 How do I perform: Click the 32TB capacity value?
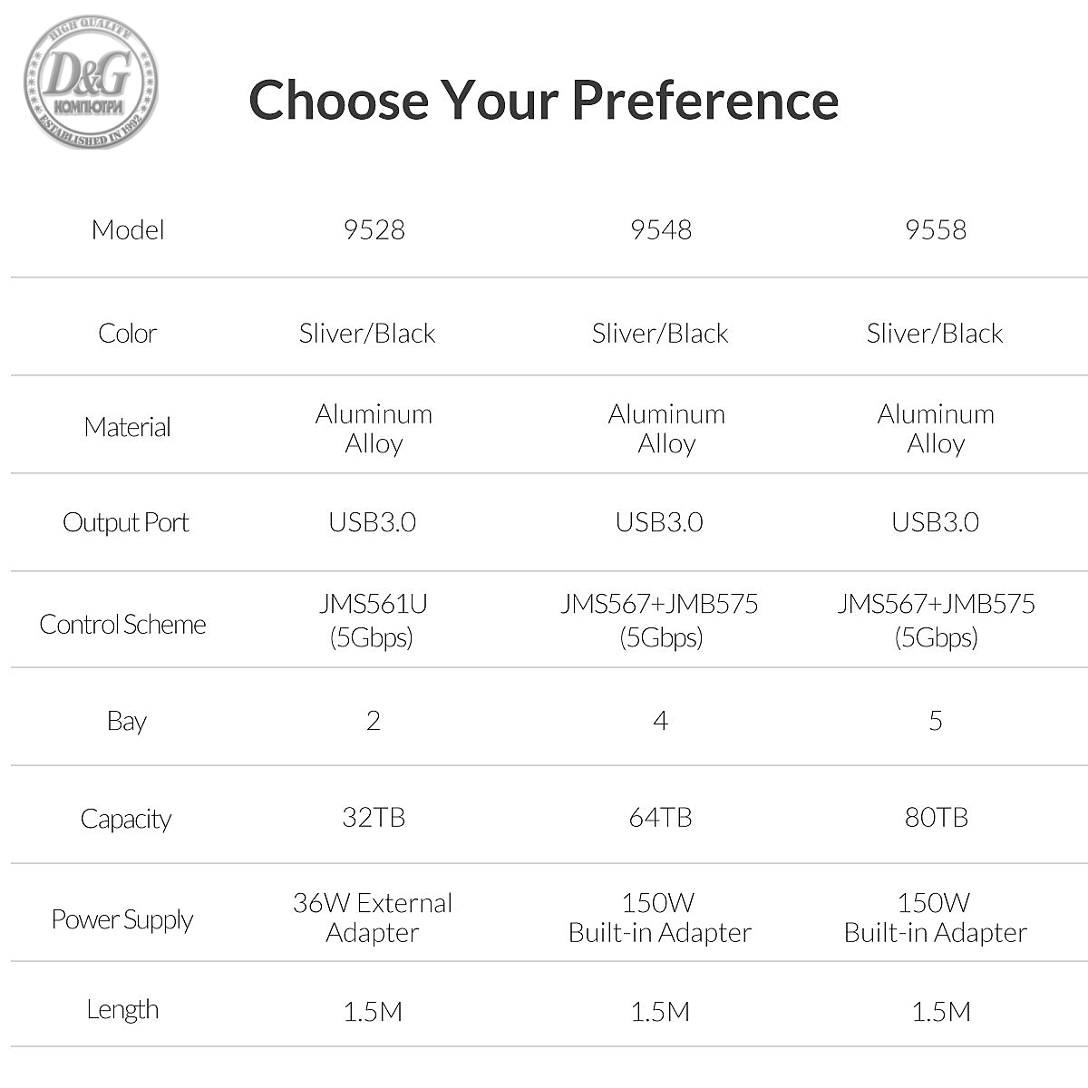pyautogui.click(x=374, y=817)
